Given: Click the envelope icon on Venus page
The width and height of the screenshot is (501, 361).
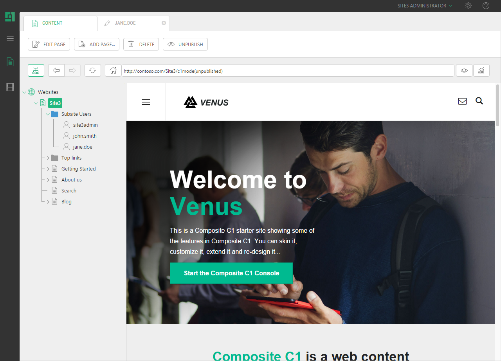Looking at the screenshot, I should [x=462, y=101].
